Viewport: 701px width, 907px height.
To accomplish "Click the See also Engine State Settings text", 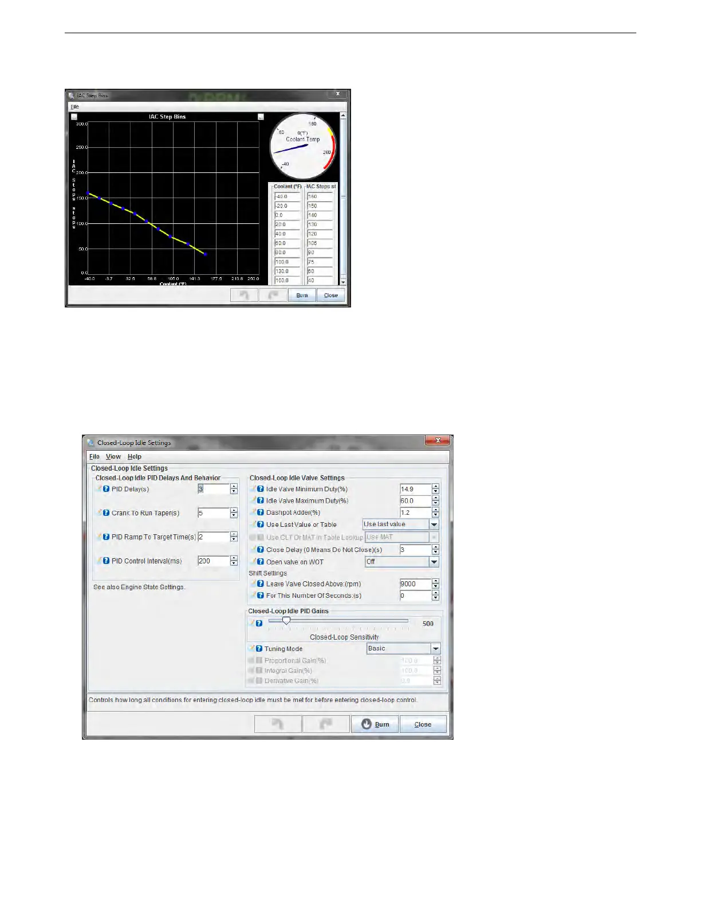I will (139, 587).
